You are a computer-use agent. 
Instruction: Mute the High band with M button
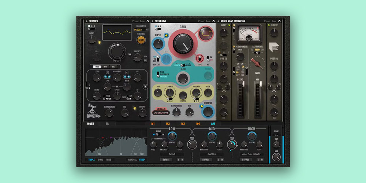coord(262,160)
